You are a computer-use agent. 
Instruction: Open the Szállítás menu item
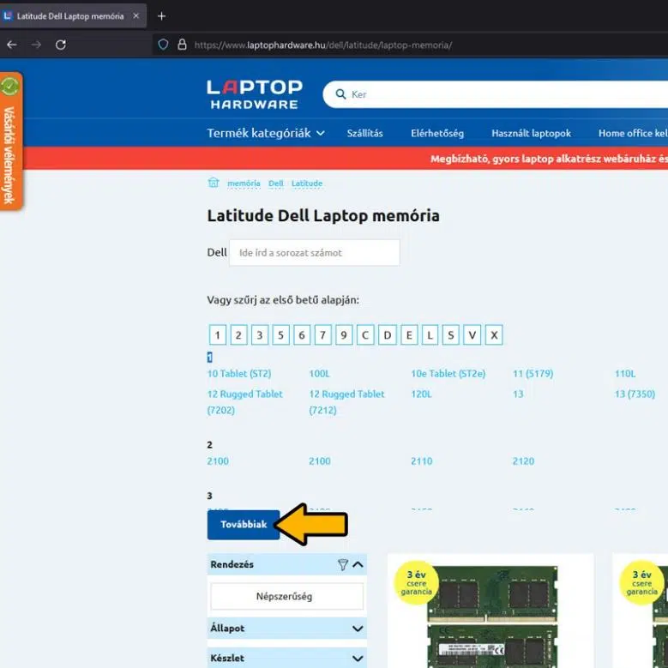point(364,134)
